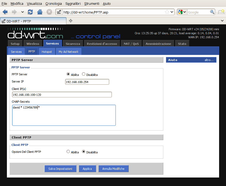Click the CHAP-Secrets label
The height and width of the screenshot is (186, 226).
pos(21,102)
